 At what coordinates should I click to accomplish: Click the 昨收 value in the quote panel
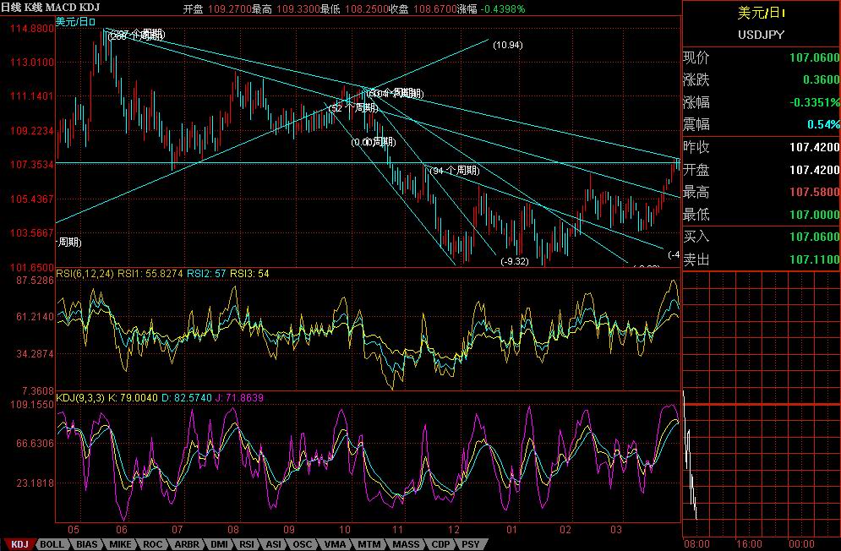tap(814, 147)
